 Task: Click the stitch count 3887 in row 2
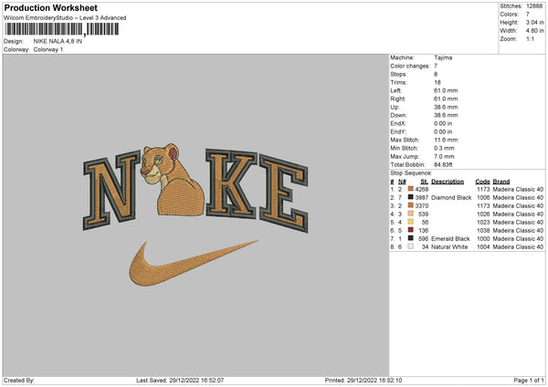(x=422, y=198)
